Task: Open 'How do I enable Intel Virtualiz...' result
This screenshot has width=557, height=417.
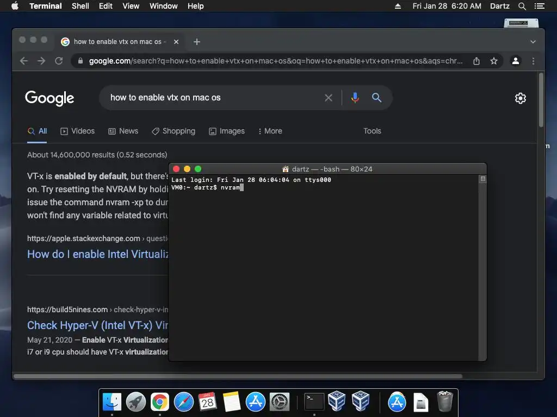Action: [x=98, y=254]
